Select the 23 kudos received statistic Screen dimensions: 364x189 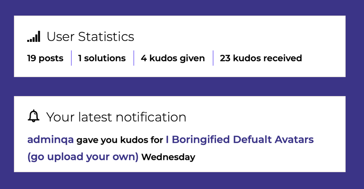pos(261,58)
